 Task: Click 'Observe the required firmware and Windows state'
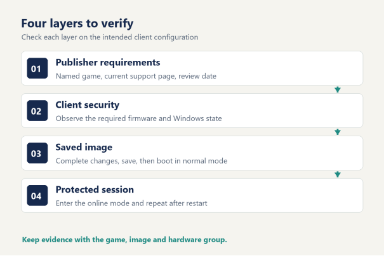pos(138,118)
